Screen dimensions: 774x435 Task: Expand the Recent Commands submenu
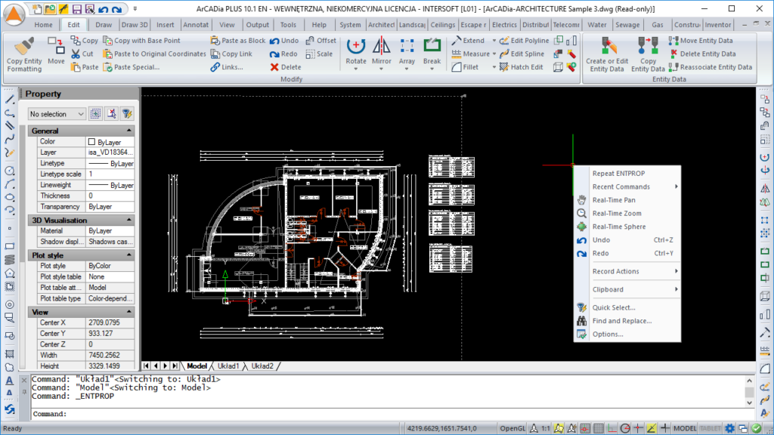(622, 186)
